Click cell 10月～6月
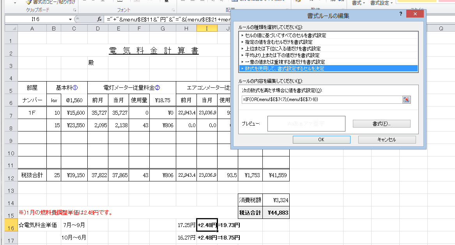The image size is (455, 245). coord(74,238)
